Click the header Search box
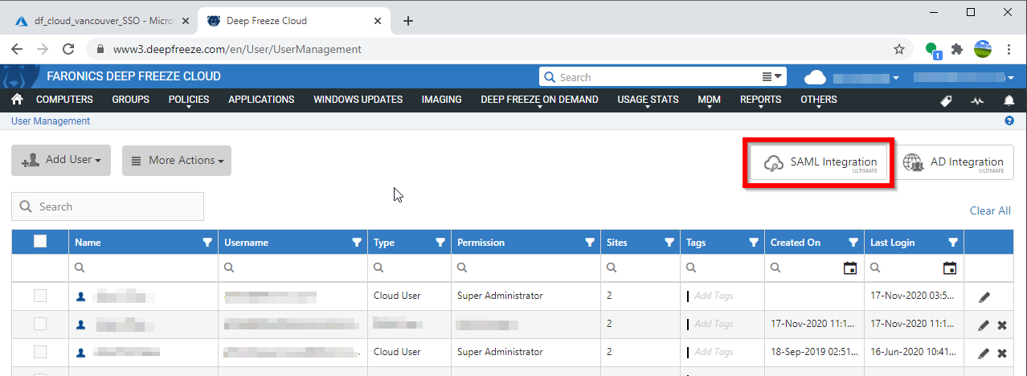The image size is (1027, 376). pos(651,77)
